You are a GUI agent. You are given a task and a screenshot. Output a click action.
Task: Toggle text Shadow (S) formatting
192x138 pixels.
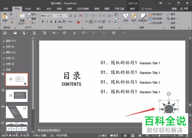(55, 22)
